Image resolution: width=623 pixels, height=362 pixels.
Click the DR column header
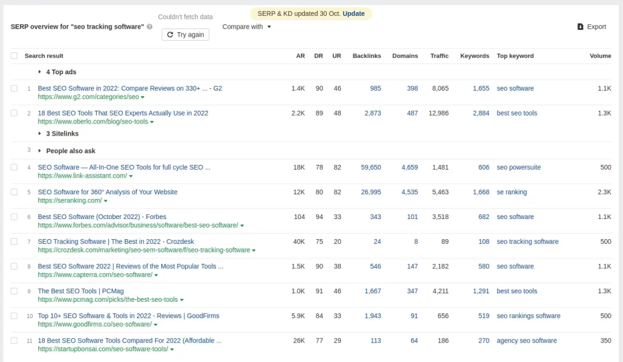pos(318,55)
